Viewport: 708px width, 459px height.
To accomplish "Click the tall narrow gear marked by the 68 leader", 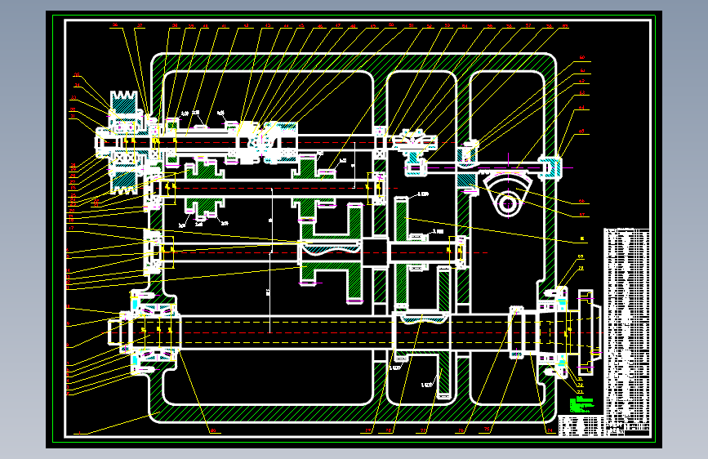I will pyautogui.click(x=401, y=252).
